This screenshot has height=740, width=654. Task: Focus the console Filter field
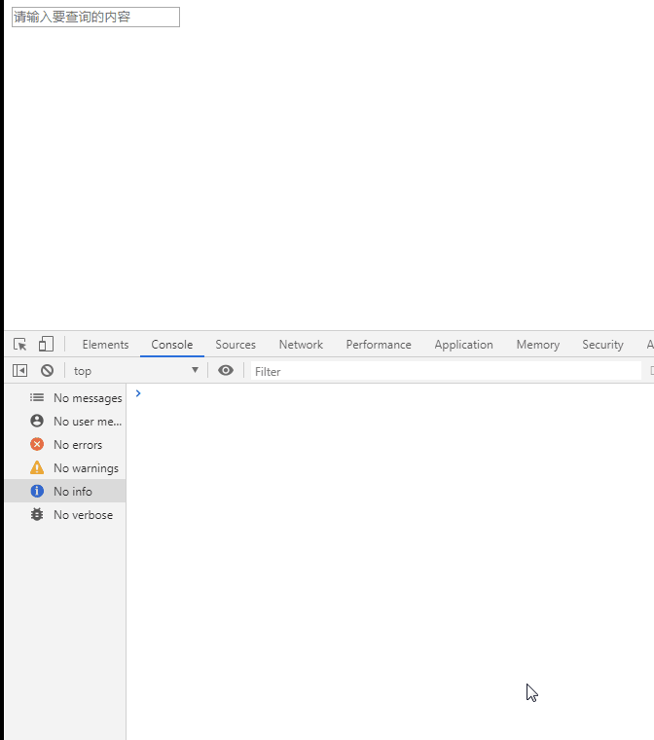446,371
